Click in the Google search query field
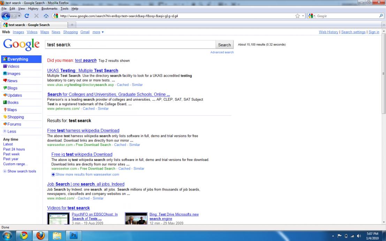The image size is (386, 241). click(130, 45)
